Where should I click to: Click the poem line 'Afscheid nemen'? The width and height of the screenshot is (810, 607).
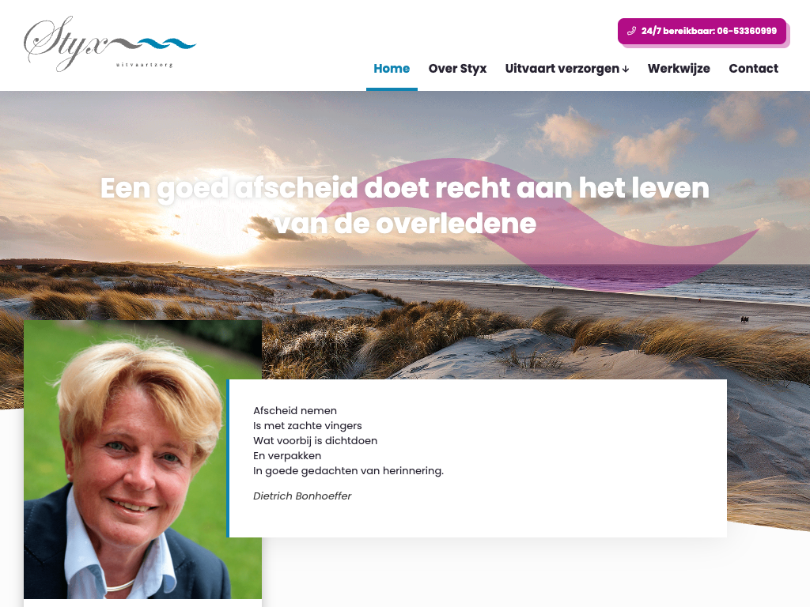pos(295,410)
